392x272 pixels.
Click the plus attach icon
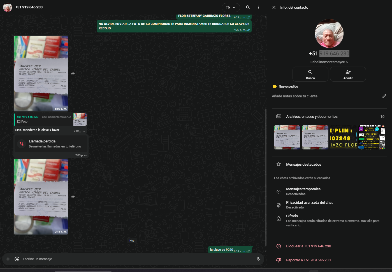coord(8,259)
